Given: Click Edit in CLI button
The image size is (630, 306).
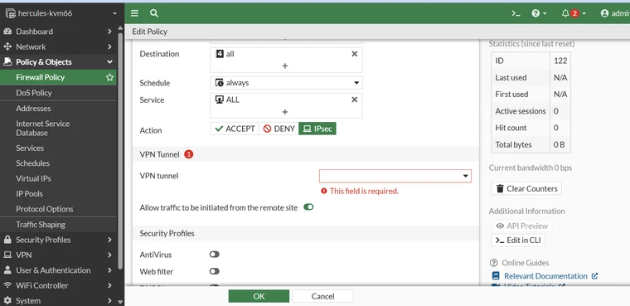Looking at the screenshot, I should click(x=518, y=240).
